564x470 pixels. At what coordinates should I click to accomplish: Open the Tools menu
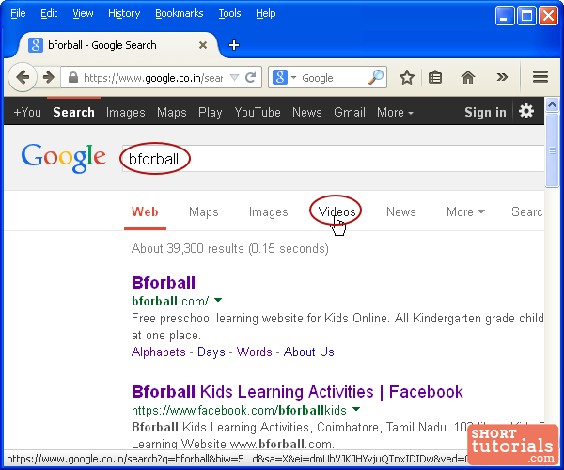pos(229,14)
